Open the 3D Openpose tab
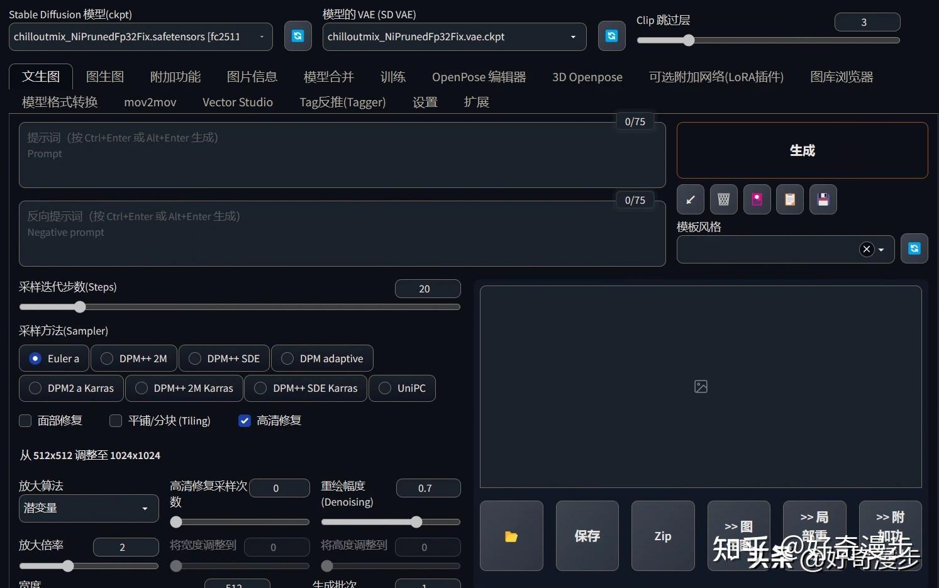 [x=587, y=77]
